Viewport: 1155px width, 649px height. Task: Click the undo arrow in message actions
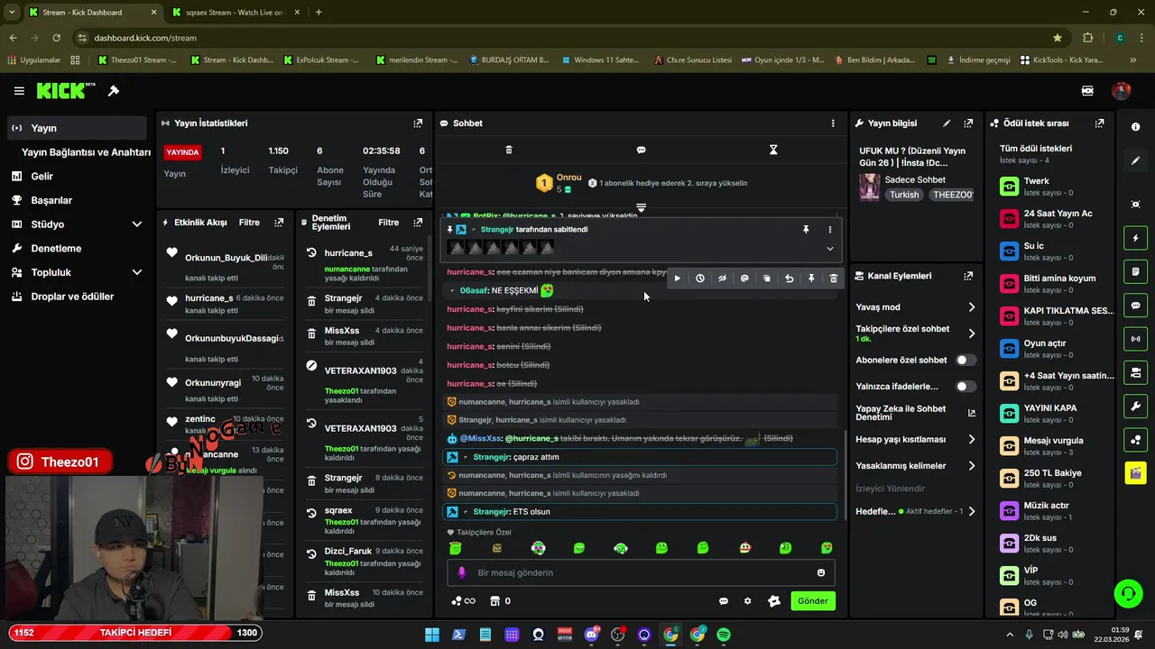pyautogui.click(x=790, y=279)
